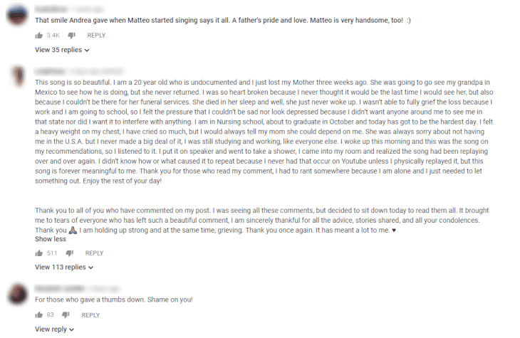Collapse the long comment with Show less
The width and height of the screenshot is (520, 338).
[51, 239]
